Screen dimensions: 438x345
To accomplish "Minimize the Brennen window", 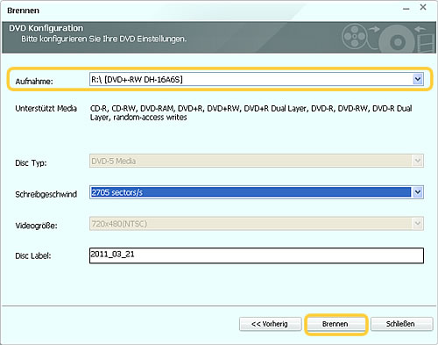I will (x=406, y=9).
